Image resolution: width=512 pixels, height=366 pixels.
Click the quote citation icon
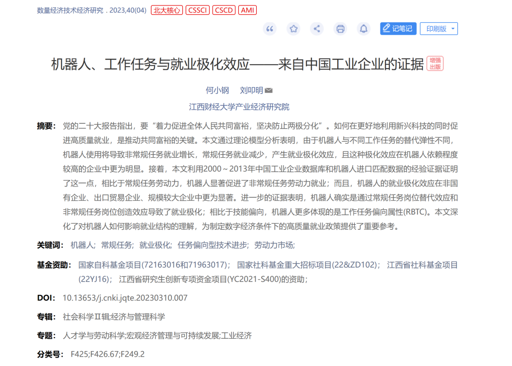click(270, 29)
